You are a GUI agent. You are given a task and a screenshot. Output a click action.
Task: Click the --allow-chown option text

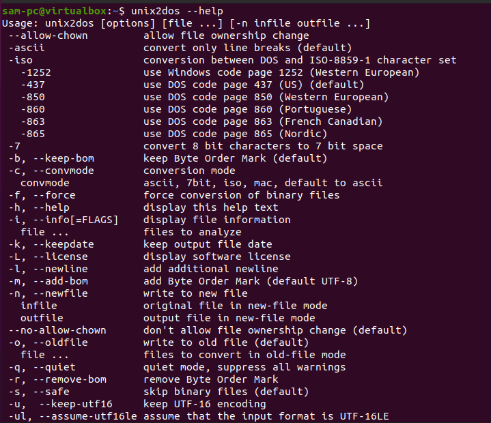click(48, 35)
